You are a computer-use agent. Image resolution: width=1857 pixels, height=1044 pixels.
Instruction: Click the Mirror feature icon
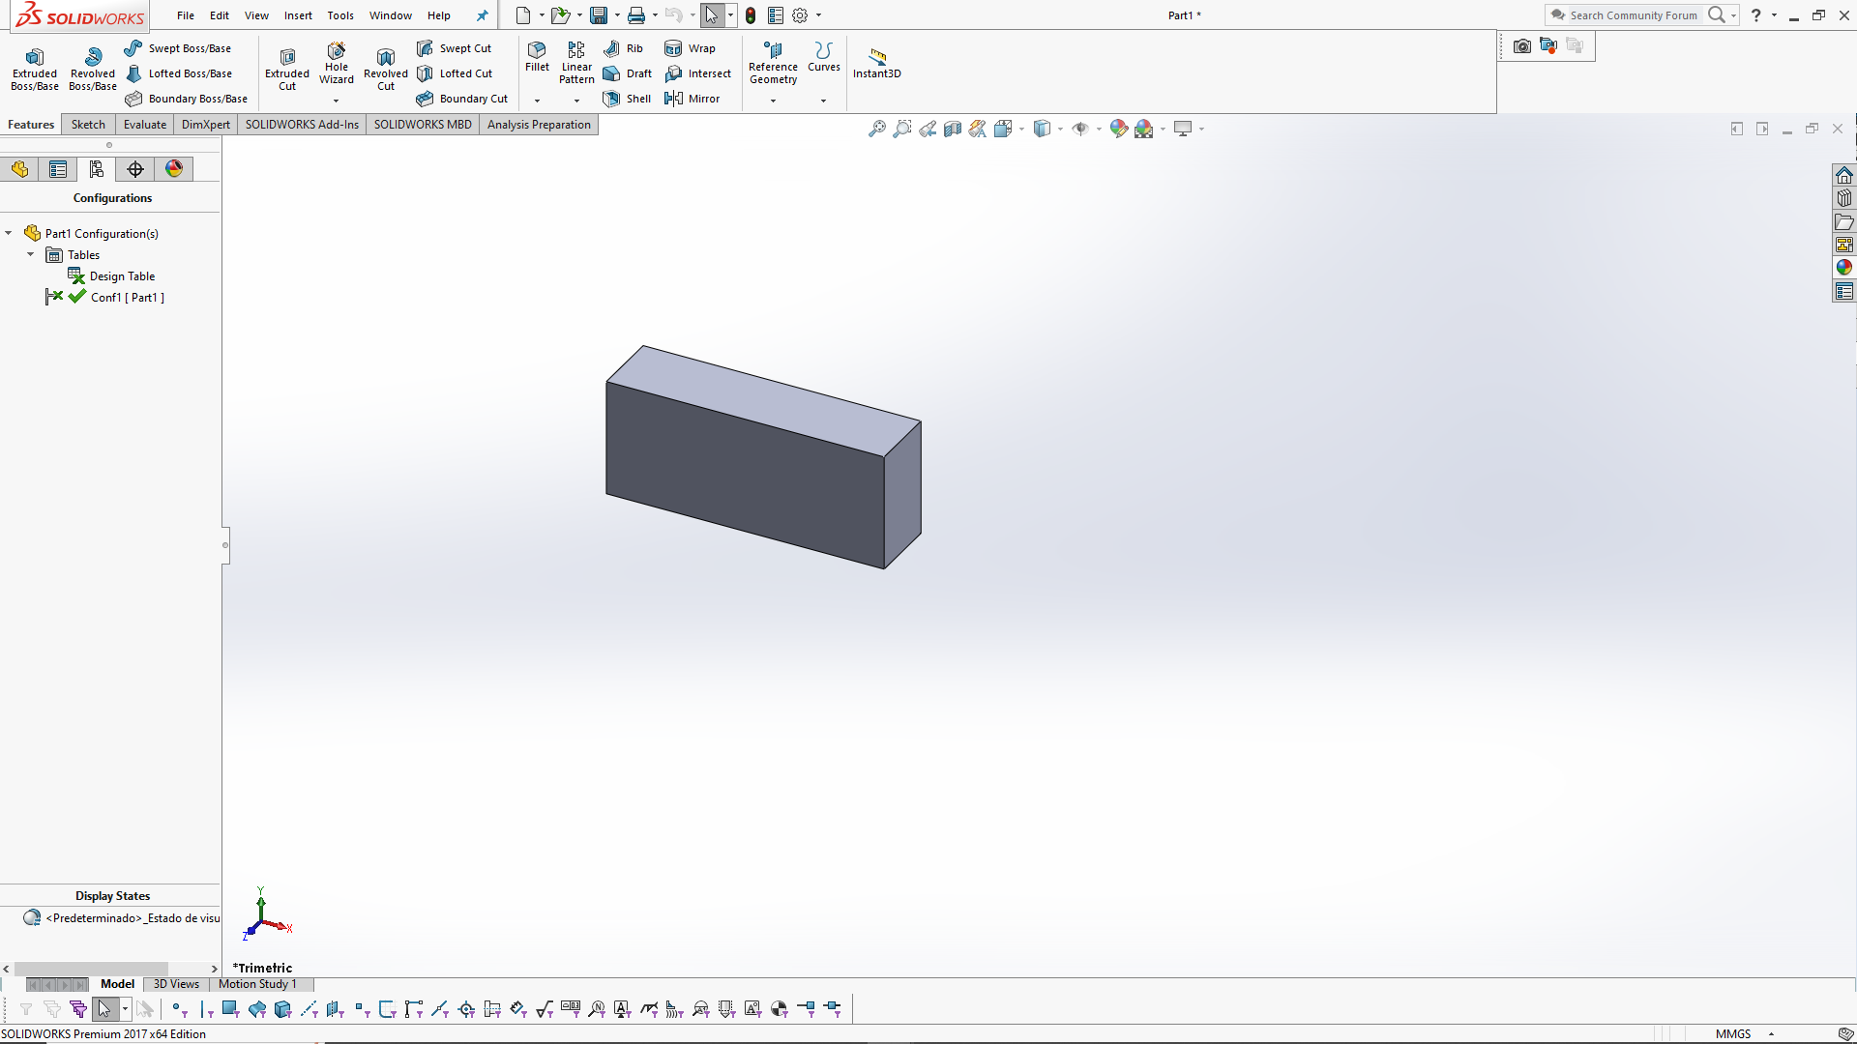674,99
